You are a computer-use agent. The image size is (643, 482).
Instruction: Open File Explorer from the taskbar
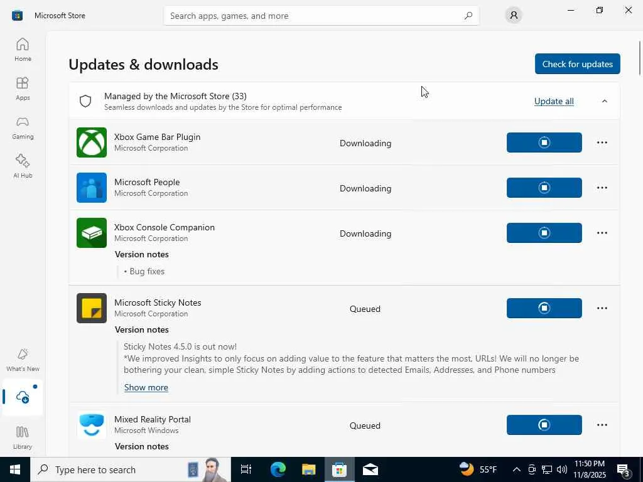308,469
